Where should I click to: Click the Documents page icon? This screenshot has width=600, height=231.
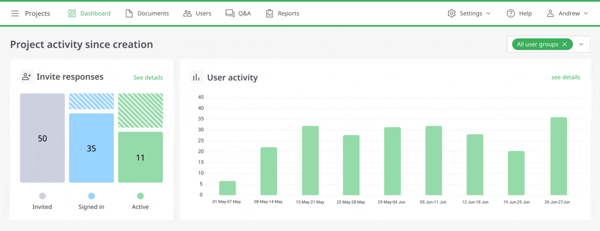[x=129, y=13]
